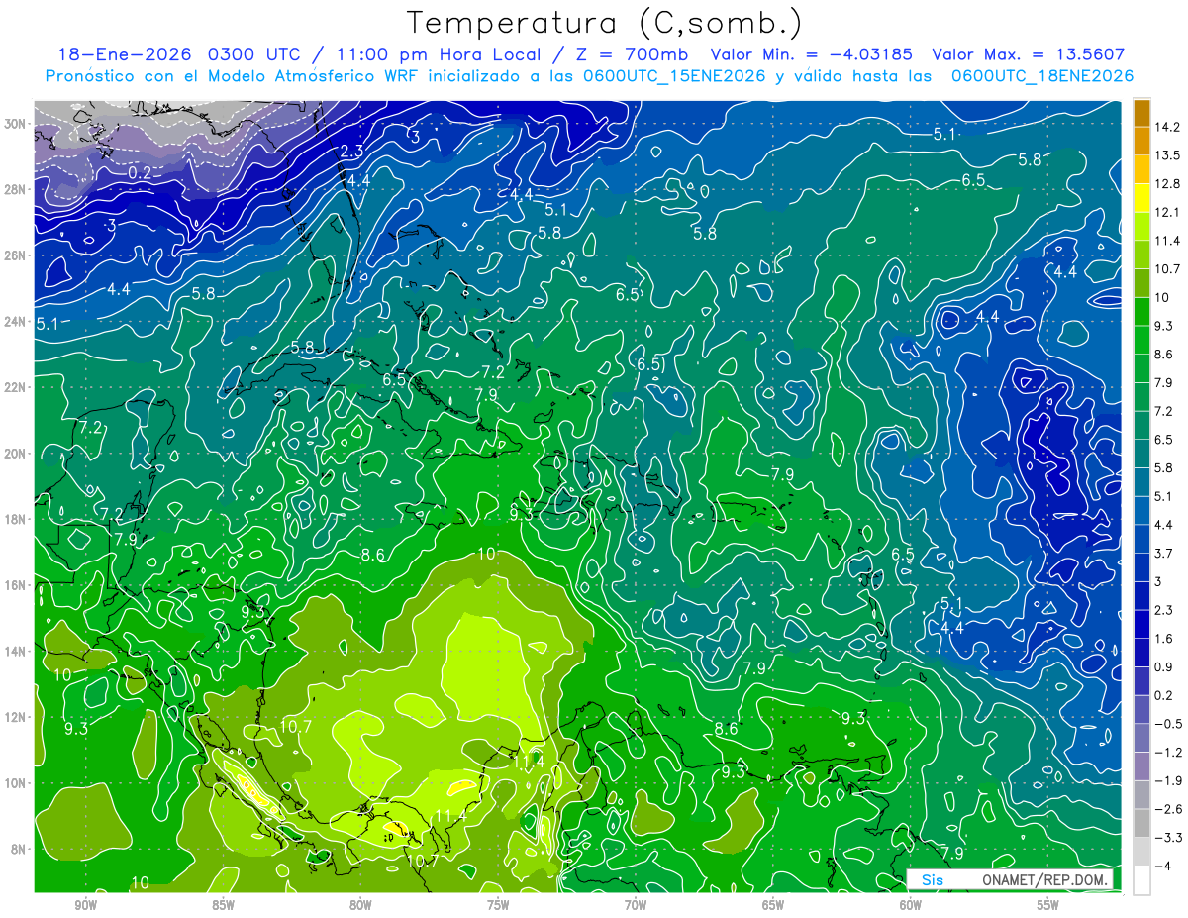Click the purple legend swatch between -1.9 and -1.2
Screen dimensions: 1188x918
(x=1141, y=765)
